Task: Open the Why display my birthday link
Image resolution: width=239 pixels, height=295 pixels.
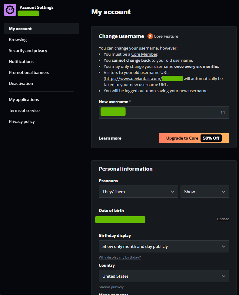Action: tap(120, 257)
